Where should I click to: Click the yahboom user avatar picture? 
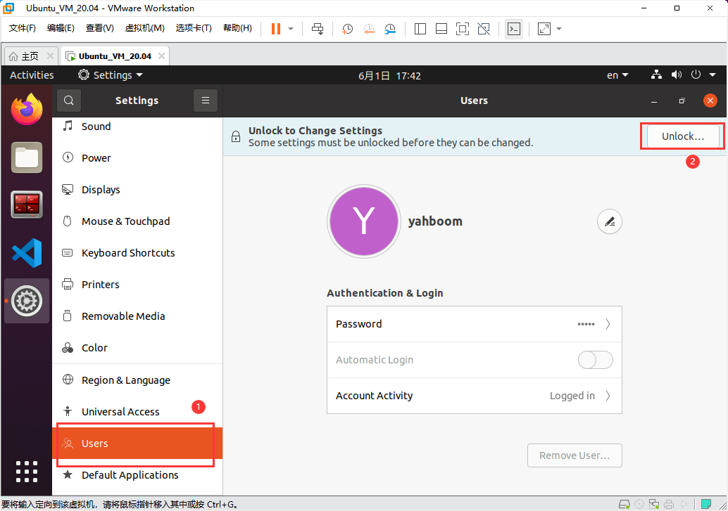[364, 221]
